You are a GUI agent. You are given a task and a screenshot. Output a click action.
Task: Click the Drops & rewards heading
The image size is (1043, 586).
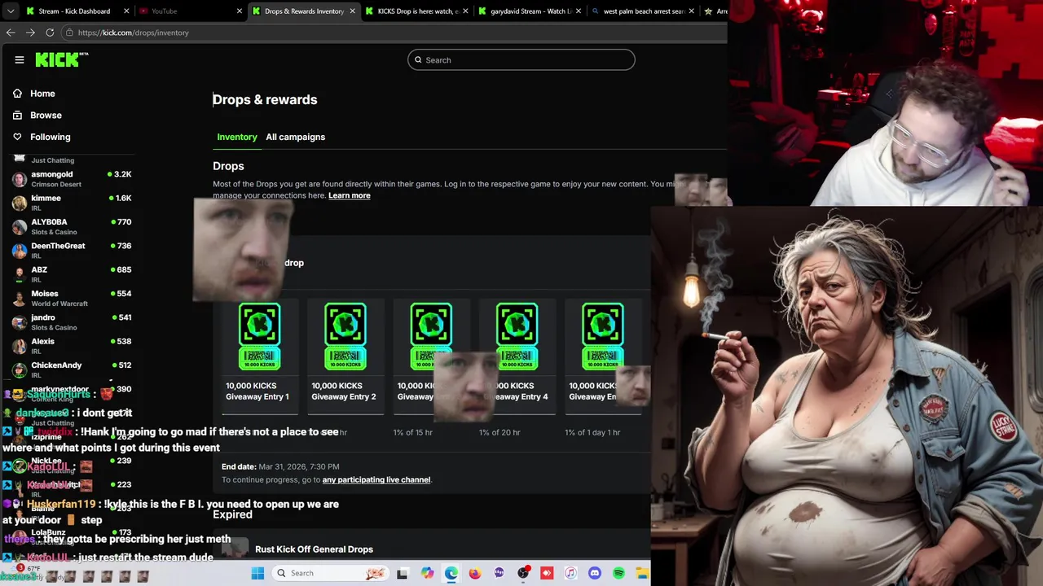click(x=265, y=99)
